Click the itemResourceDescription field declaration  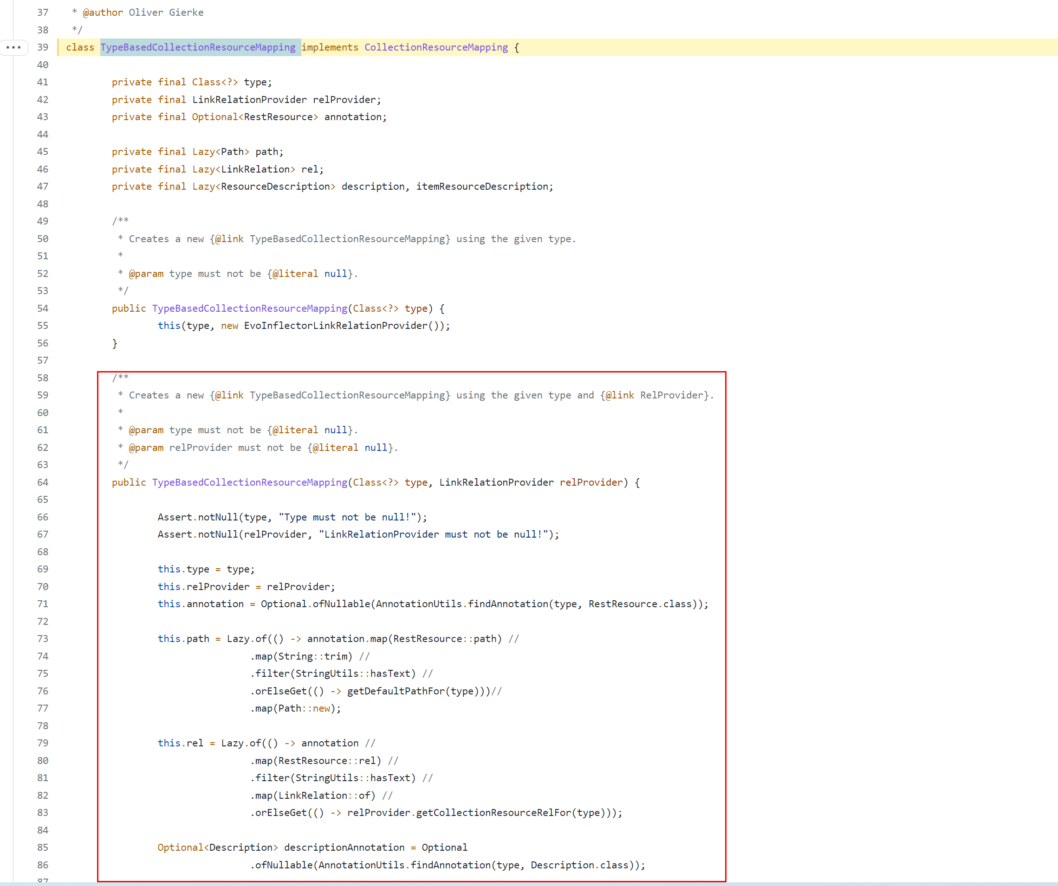point(482,186)
